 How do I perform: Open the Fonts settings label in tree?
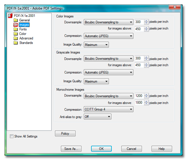pyautogui.click(x=23, y=29)
